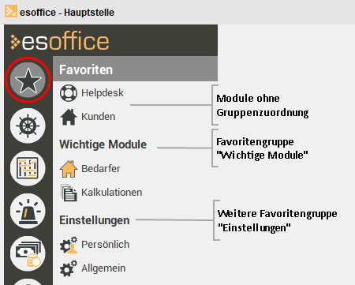Select the Wichtige Module group heading
This screenshot has height=285, width=355.
click(x=103, y=144)
